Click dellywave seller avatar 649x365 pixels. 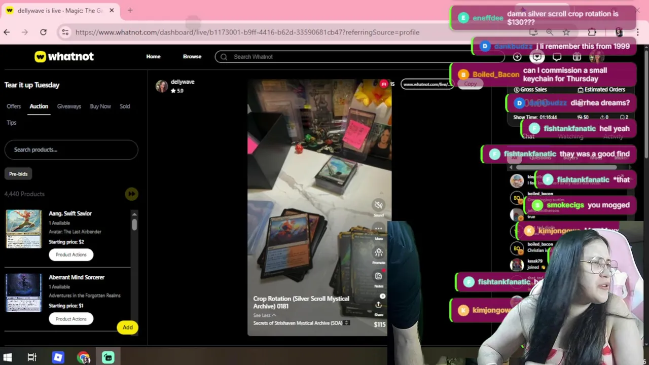pos(162,86)
